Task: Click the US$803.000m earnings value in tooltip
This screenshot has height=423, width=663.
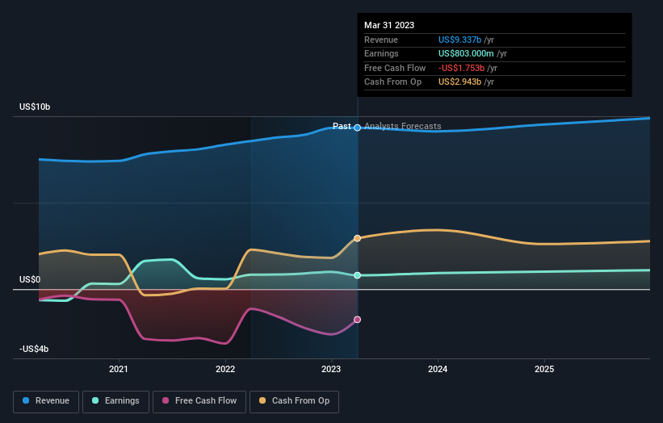Action: [x=466, y=53]
